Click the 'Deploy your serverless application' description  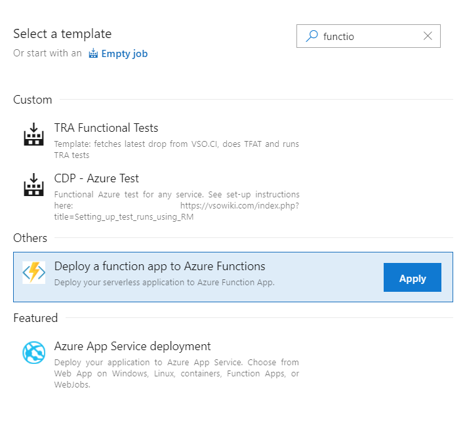tap(164, 283)
